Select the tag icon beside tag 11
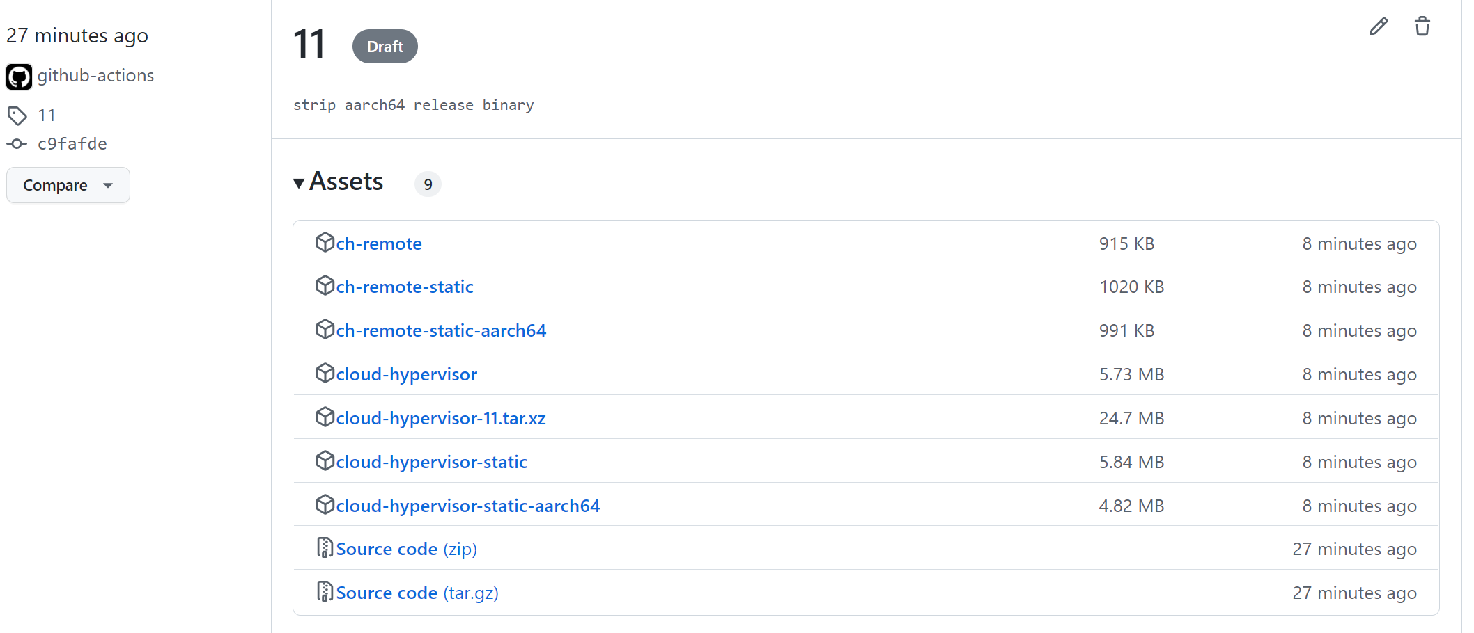Screen dimensions: 1474x633 click(x=18, y=115)
